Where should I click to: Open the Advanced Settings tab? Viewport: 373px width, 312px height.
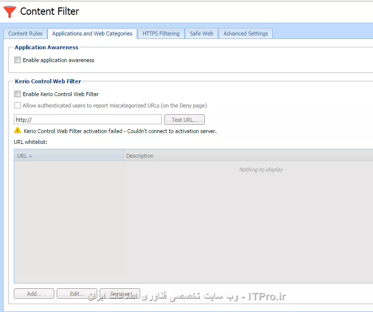click(246, 34)
